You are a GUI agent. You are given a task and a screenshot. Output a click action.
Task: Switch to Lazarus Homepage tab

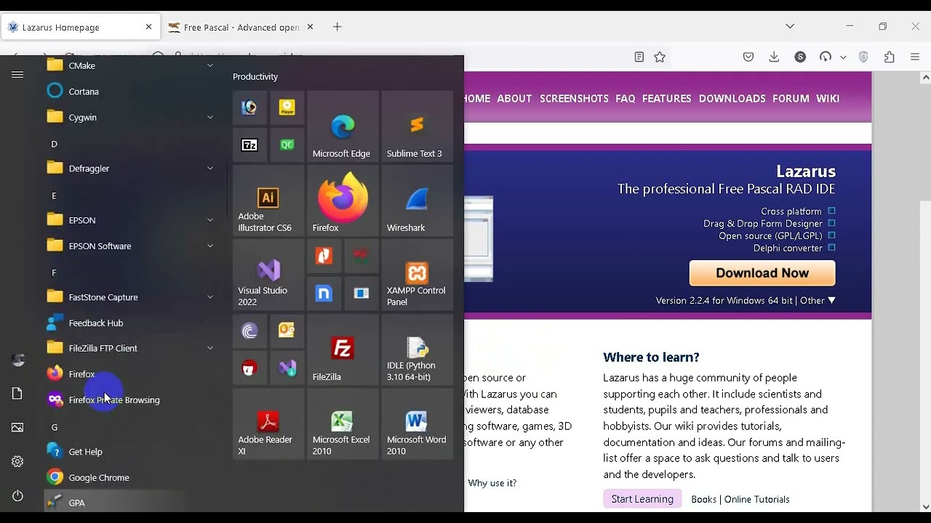point(80,27)
